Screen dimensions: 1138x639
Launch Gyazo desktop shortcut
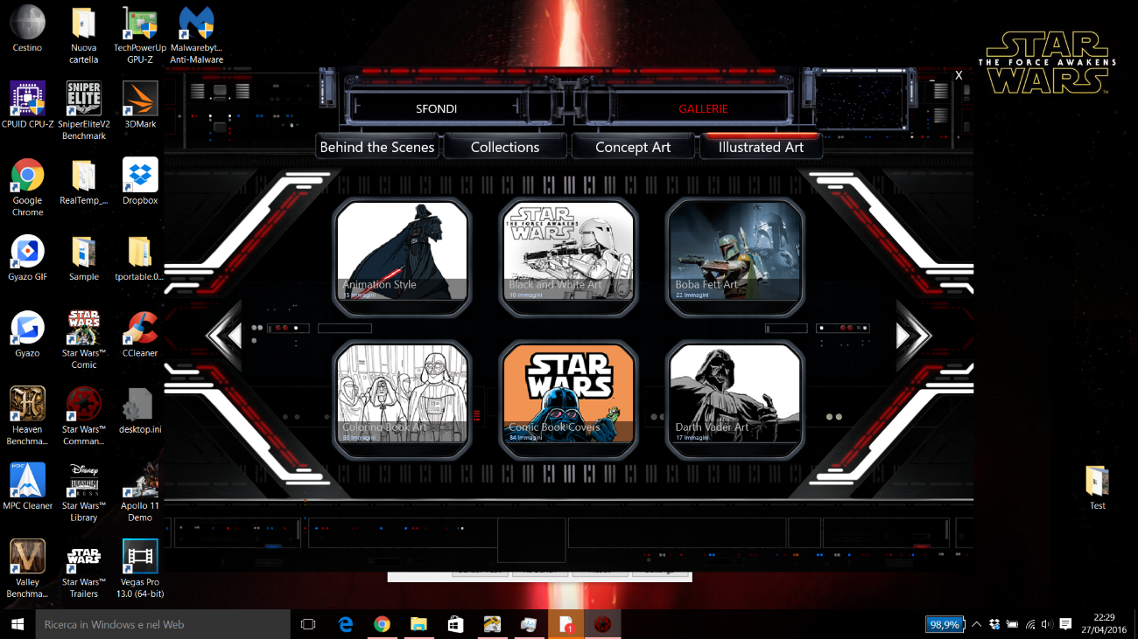coord(27,334)
